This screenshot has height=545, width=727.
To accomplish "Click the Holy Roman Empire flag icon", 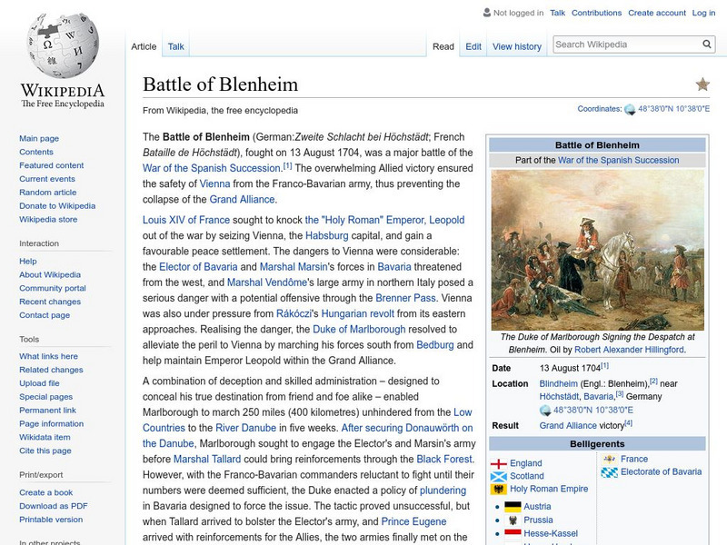I will tap(498, 490).
